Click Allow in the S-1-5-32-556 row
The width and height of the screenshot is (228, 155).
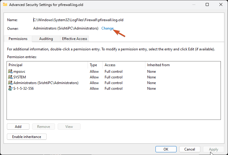click(x=94, y=89)
